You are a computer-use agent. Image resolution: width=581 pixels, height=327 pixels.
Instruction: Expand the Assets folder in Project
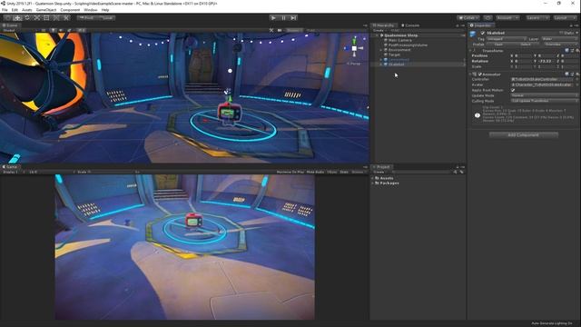coord(372,178)
